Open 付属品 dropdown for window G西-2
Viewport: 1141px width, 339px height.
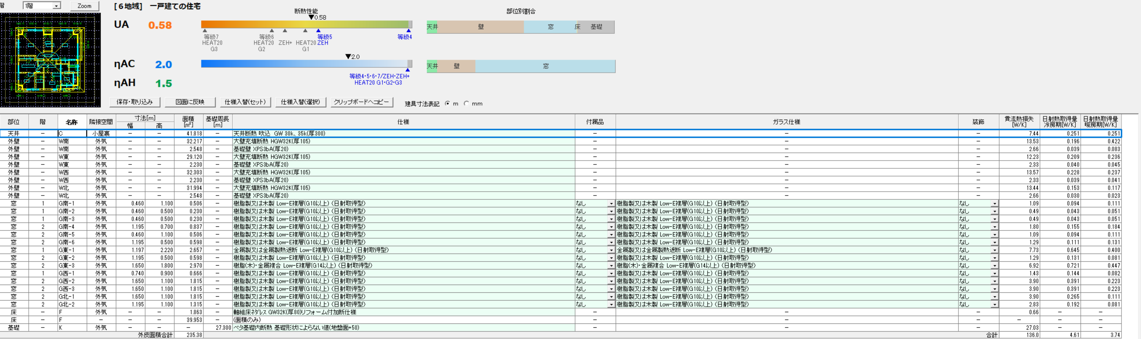[x=611, y=281]
